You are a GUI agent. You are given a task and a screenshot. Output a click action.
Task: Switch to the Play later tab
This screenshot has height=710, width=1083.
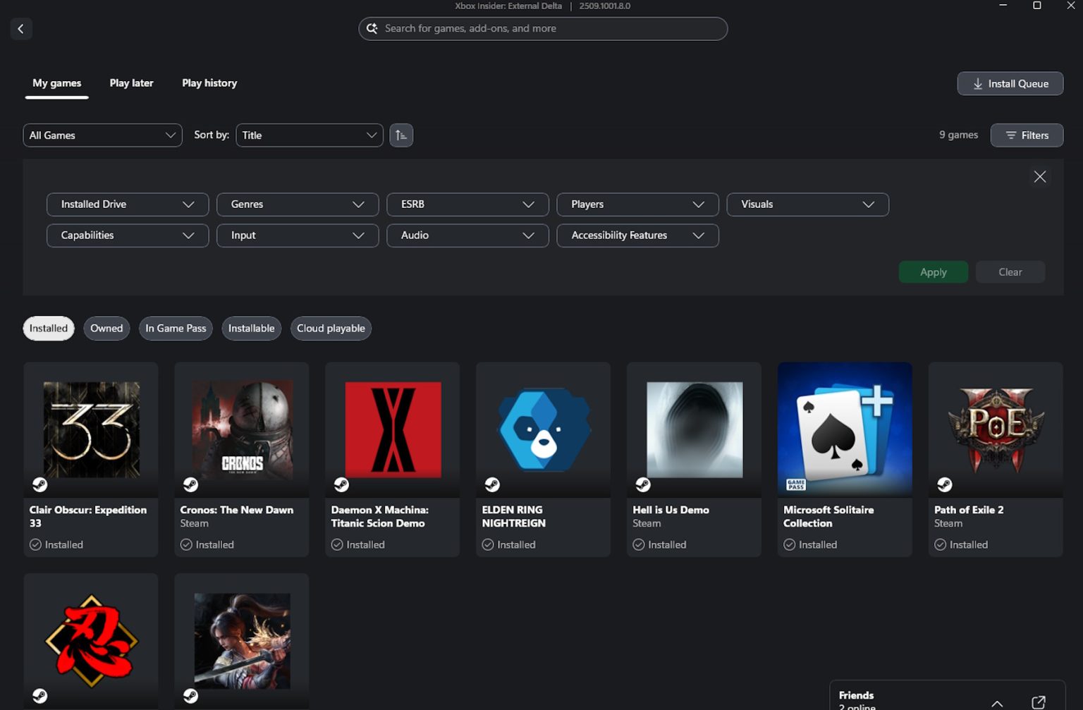click(x=131, y=82)
